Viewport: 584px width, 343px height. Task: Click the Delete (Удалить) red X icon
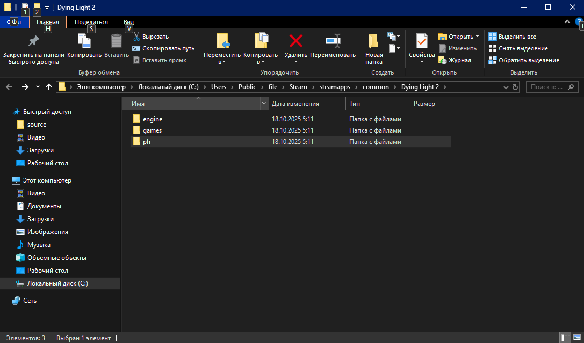pyautogui.click(x=295, y=41)
